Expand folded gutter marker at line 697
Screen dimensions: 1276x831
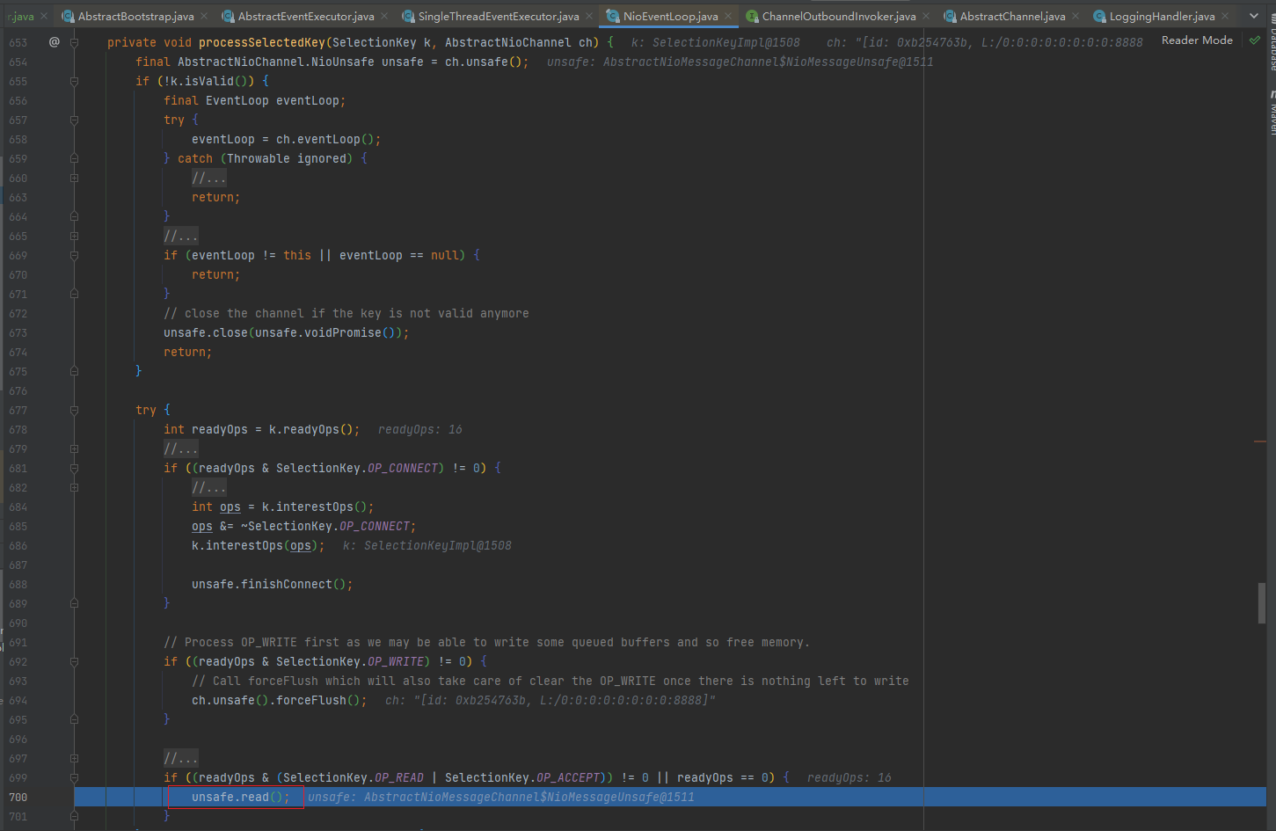[74, 758]
